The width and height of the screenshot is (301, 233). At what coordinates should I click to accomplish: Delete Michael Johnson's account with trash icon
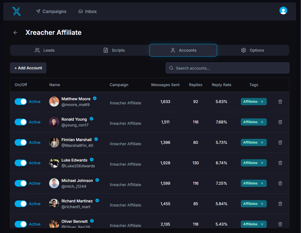280,183
